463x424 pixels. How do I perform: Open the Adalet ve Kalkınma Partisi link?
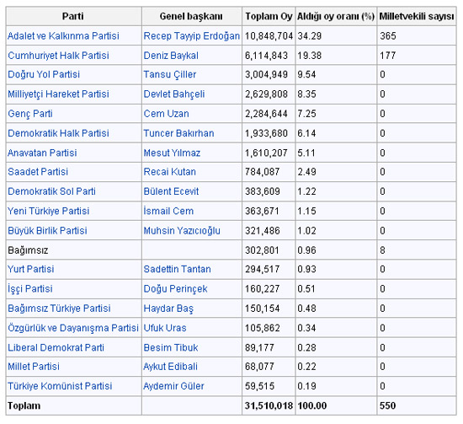pos(63,35)
